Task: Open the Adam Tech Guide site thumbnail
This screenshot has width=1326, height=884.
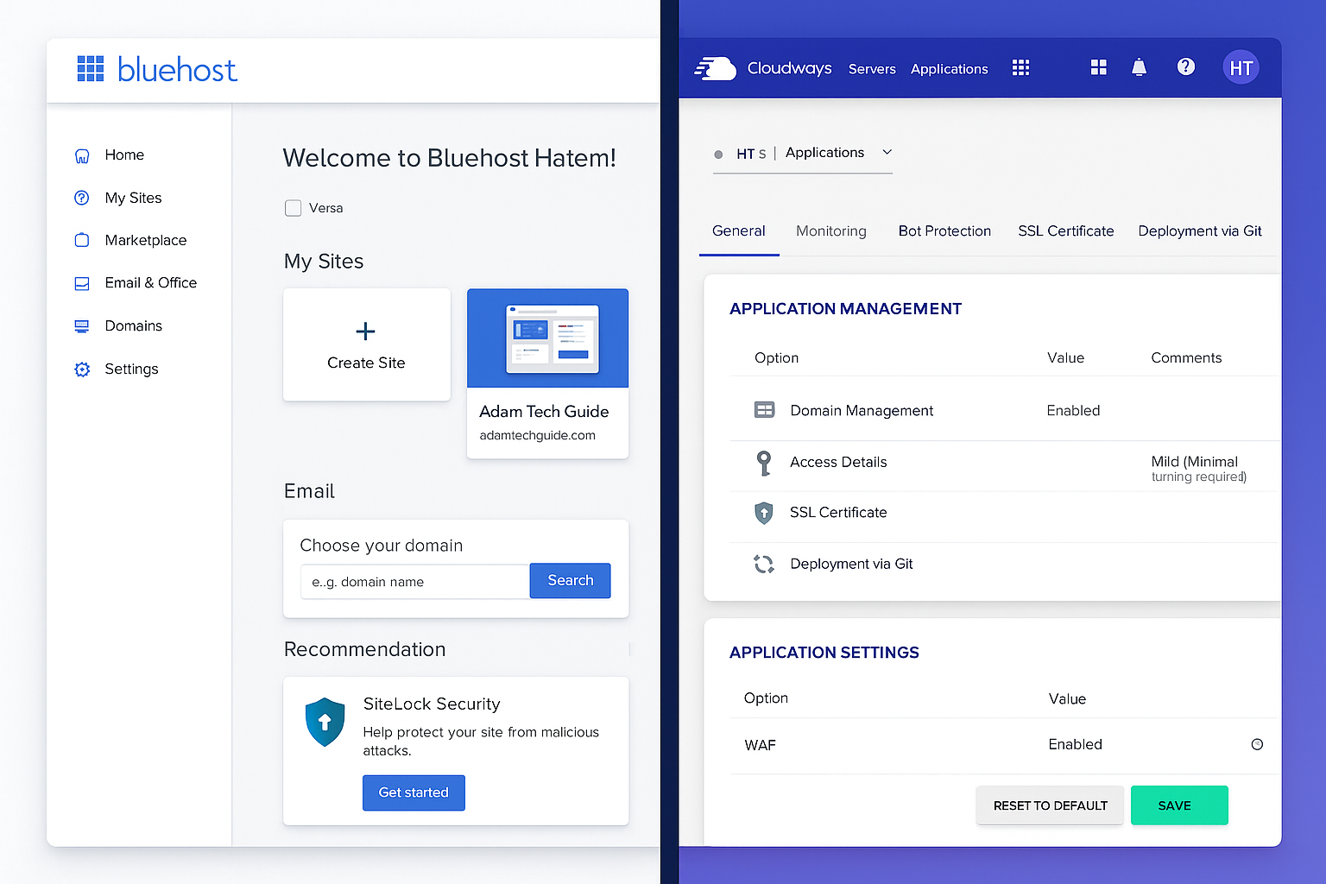Action: coord(547,338)
